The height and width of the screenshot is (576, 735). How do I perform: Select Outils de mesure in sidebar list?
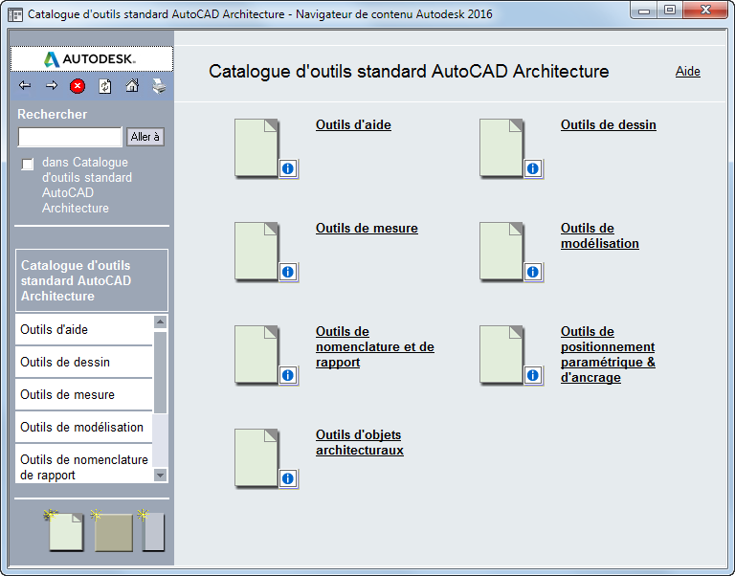(83, 394)
